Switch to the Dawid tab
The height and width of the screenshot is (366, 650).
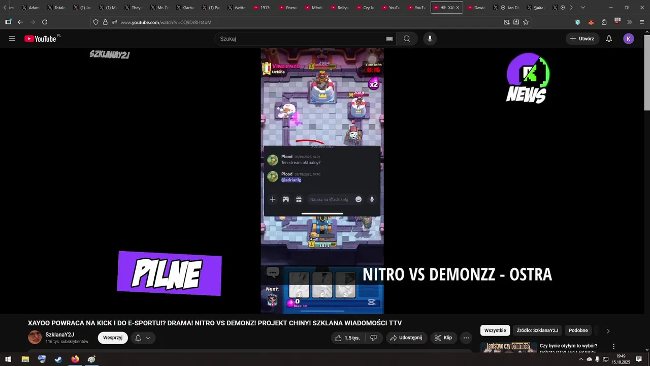477,8
